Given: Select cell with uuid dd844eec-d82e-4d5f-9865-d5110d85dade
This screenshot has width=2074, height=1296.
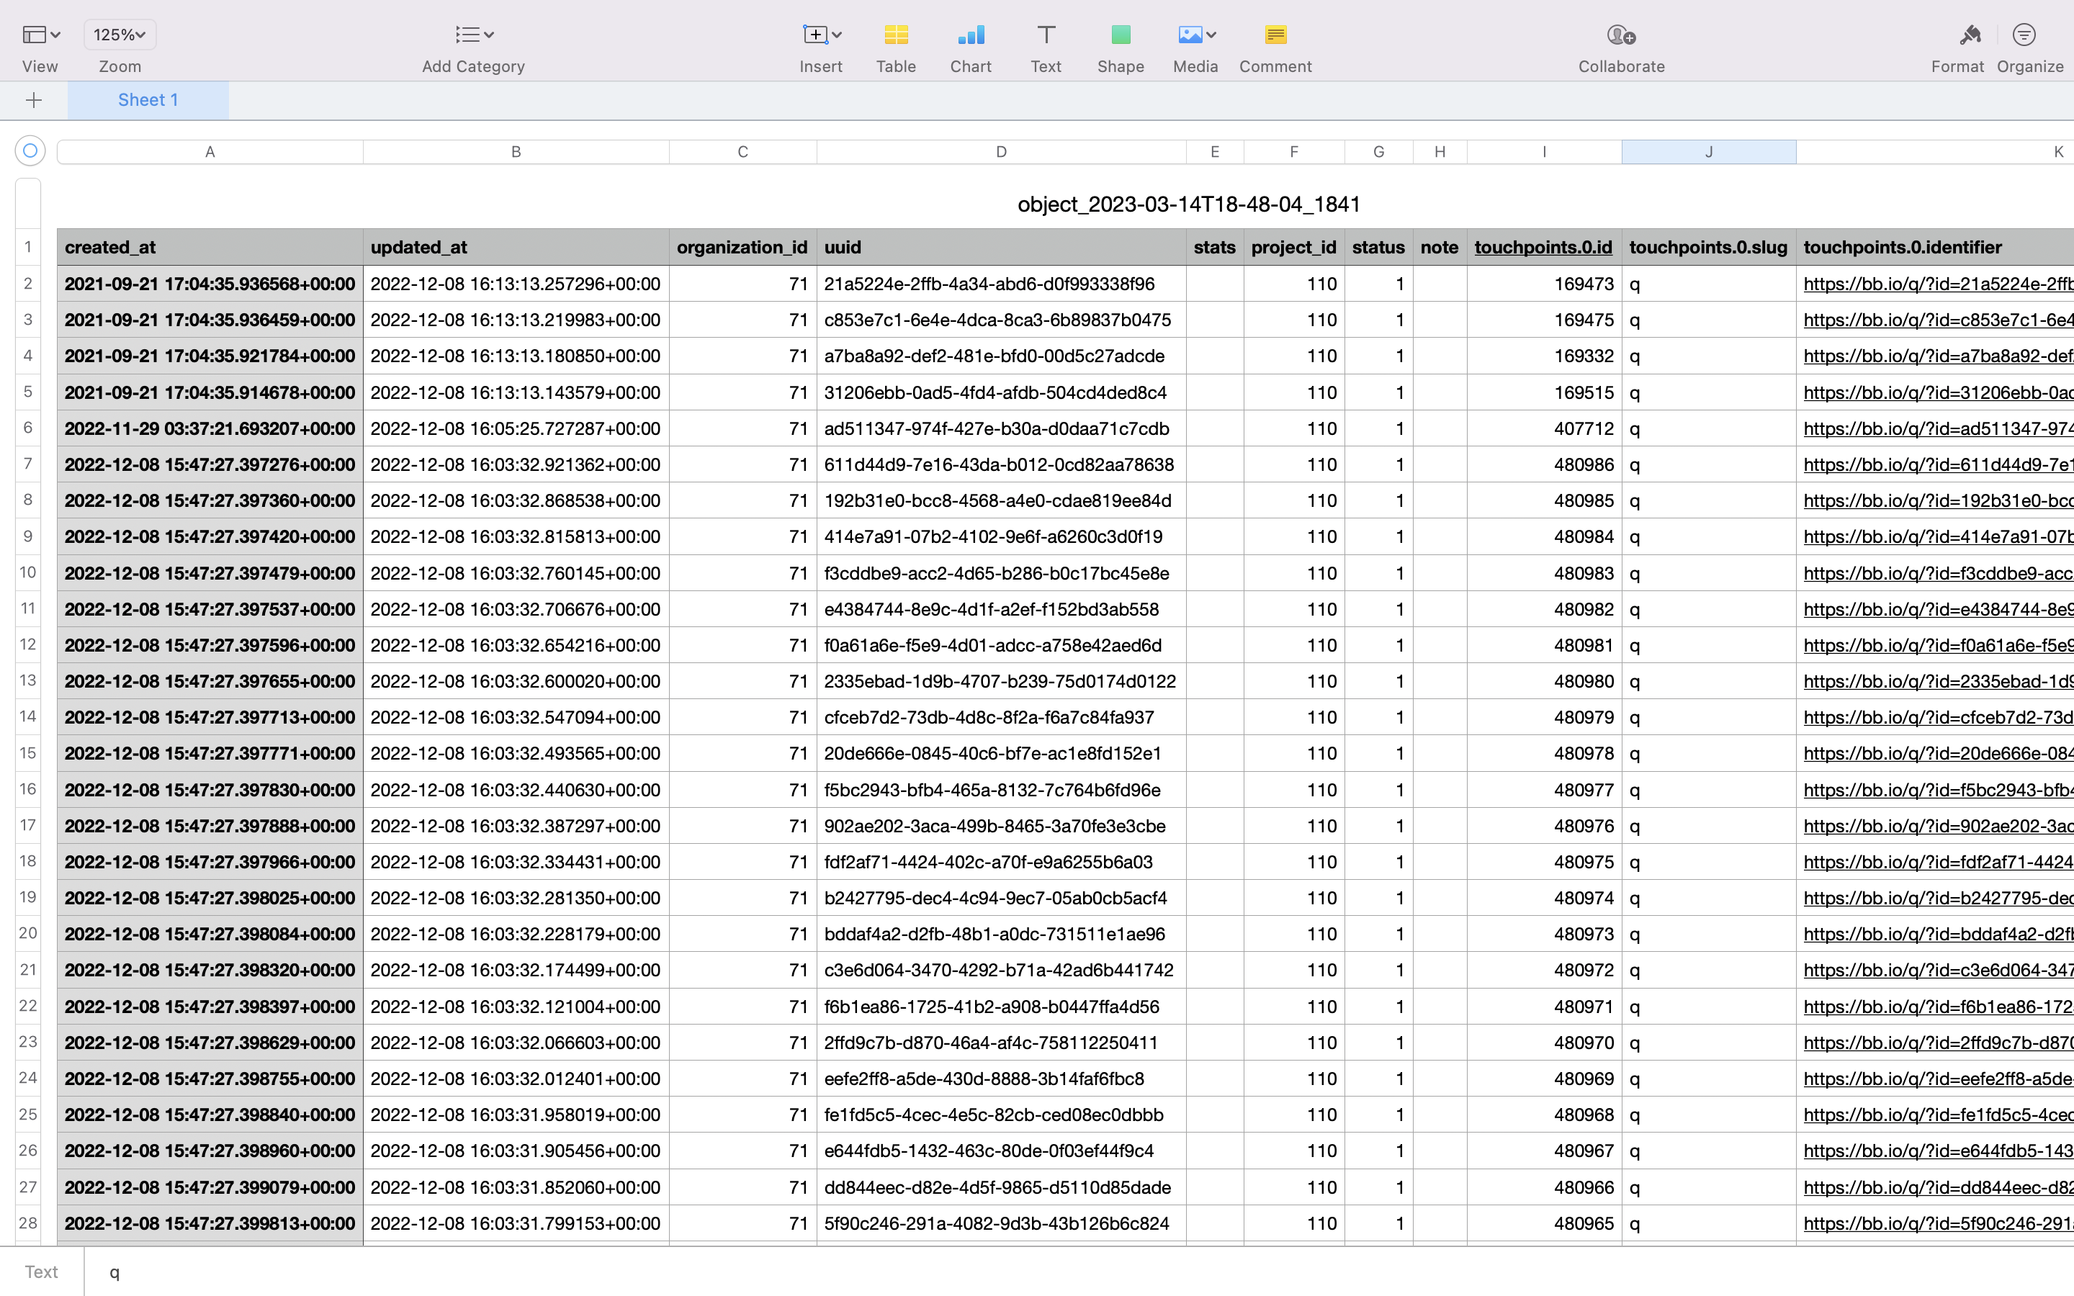Looking at the screenshot, I should (x=1001, y=1188).
